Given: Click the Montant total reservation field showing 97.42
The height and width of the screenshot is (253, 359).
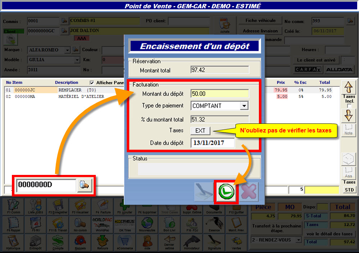Looking at the screenshot, I should 220,70.
